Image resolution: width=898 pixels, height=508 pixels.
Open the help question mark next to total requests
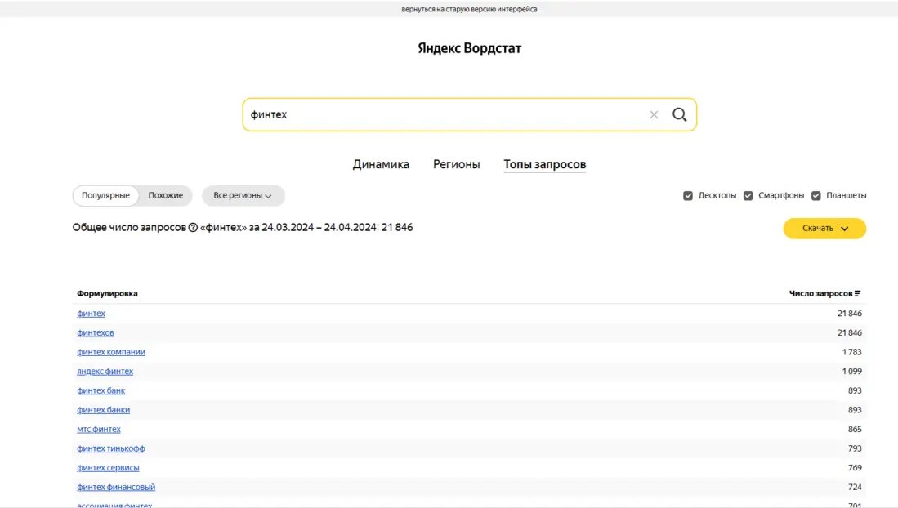coord(193,227)
